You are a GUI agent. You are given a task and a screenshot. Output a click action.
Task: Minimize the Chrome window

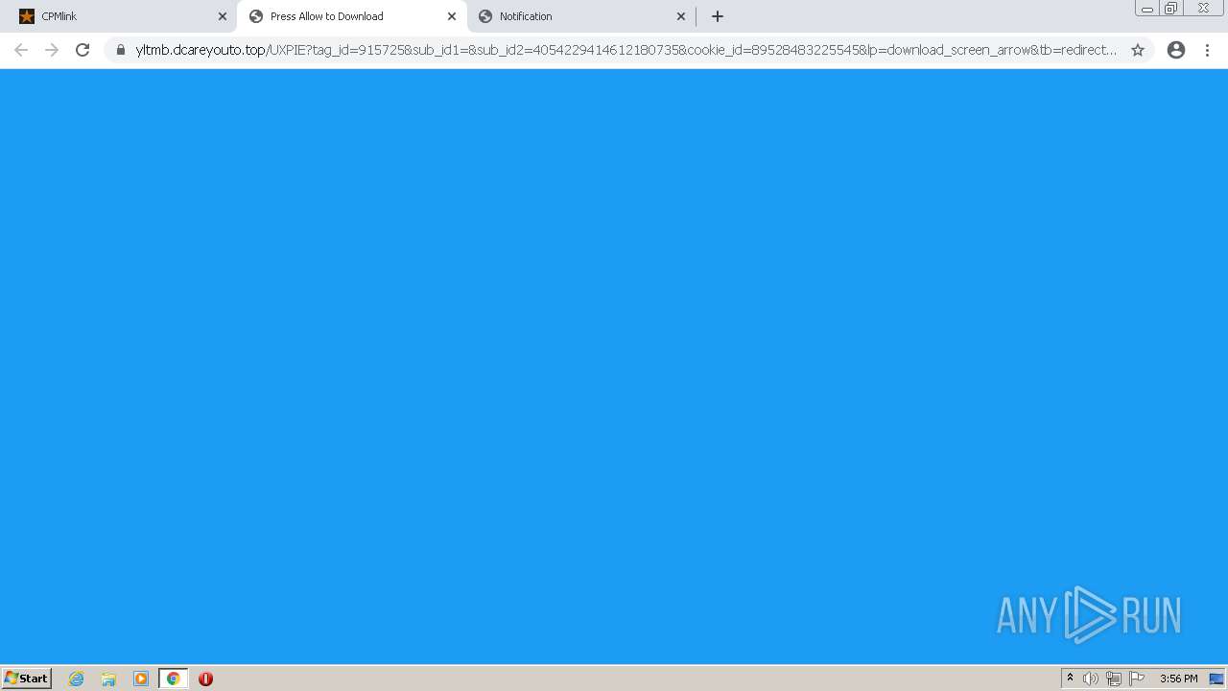click(x=1146, y=9)
